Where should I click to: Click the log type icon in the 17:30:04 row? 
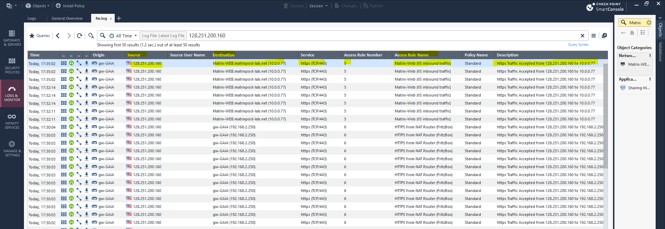click(x=64, y=127)
